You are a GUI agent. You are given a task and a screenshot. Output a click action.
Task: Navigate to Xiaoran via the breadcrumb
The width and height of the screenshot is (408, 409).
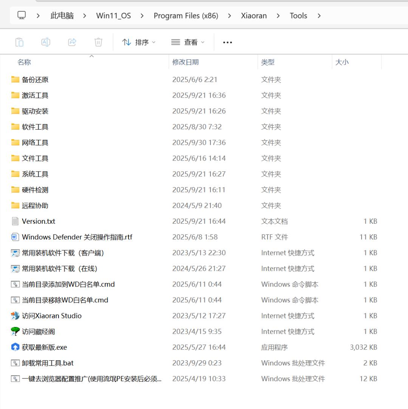pos(253,15)
